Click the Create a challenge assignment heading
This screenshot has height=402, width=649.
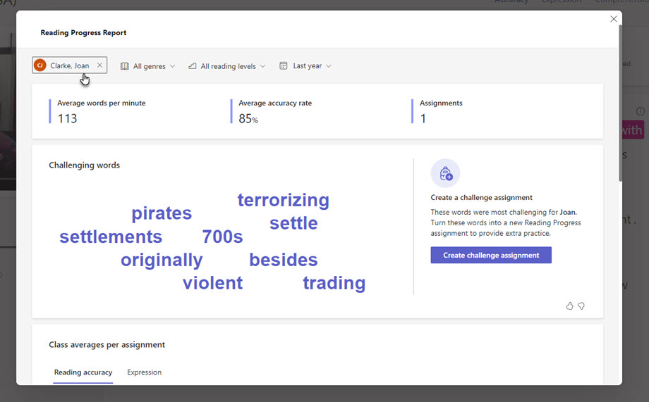[481, 198]
